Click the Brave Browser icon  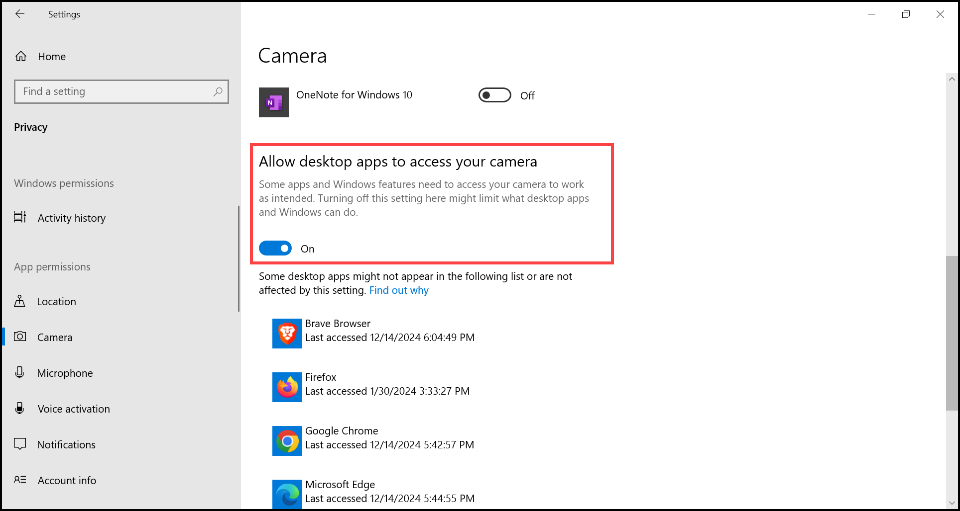click(x=287, y=334)
